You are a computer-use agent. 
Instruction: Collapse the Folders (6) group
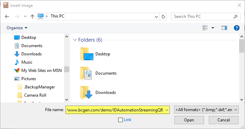pyautogui.click(x=75, y=40)
